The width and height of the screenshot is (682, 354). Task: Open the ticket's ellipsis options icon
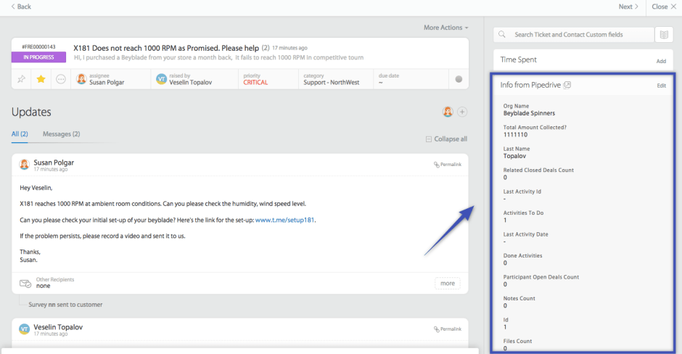(x=61, y=79)
